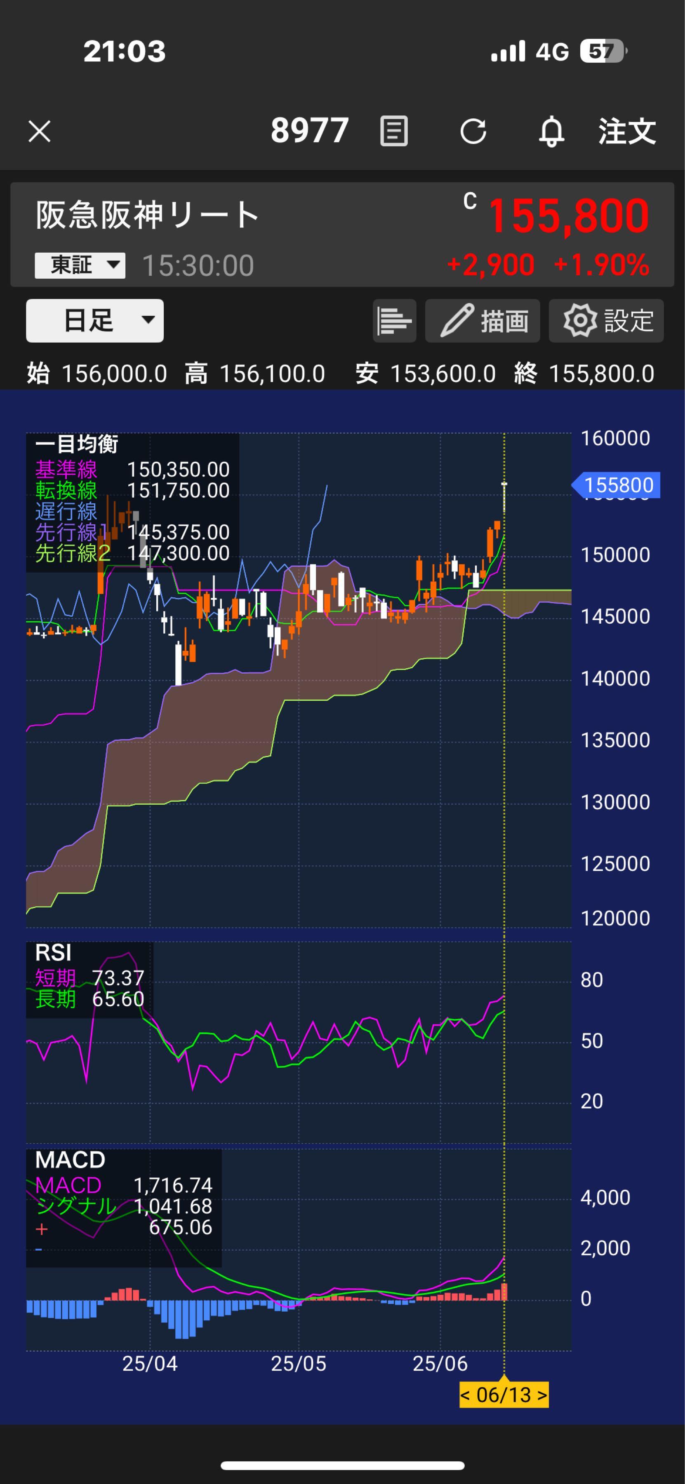This screenshot has height=1484, width=685.
Task: Tap the 8977 ticker code
Action: (x=310, y=131)
